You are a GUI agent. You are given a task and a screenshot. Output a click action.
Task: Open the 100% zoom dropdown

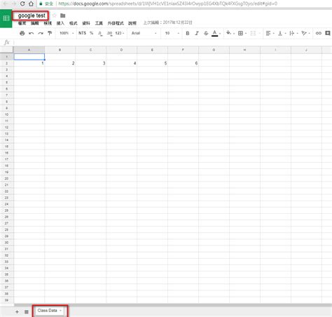pyautogui.click(x=67, y=33)
